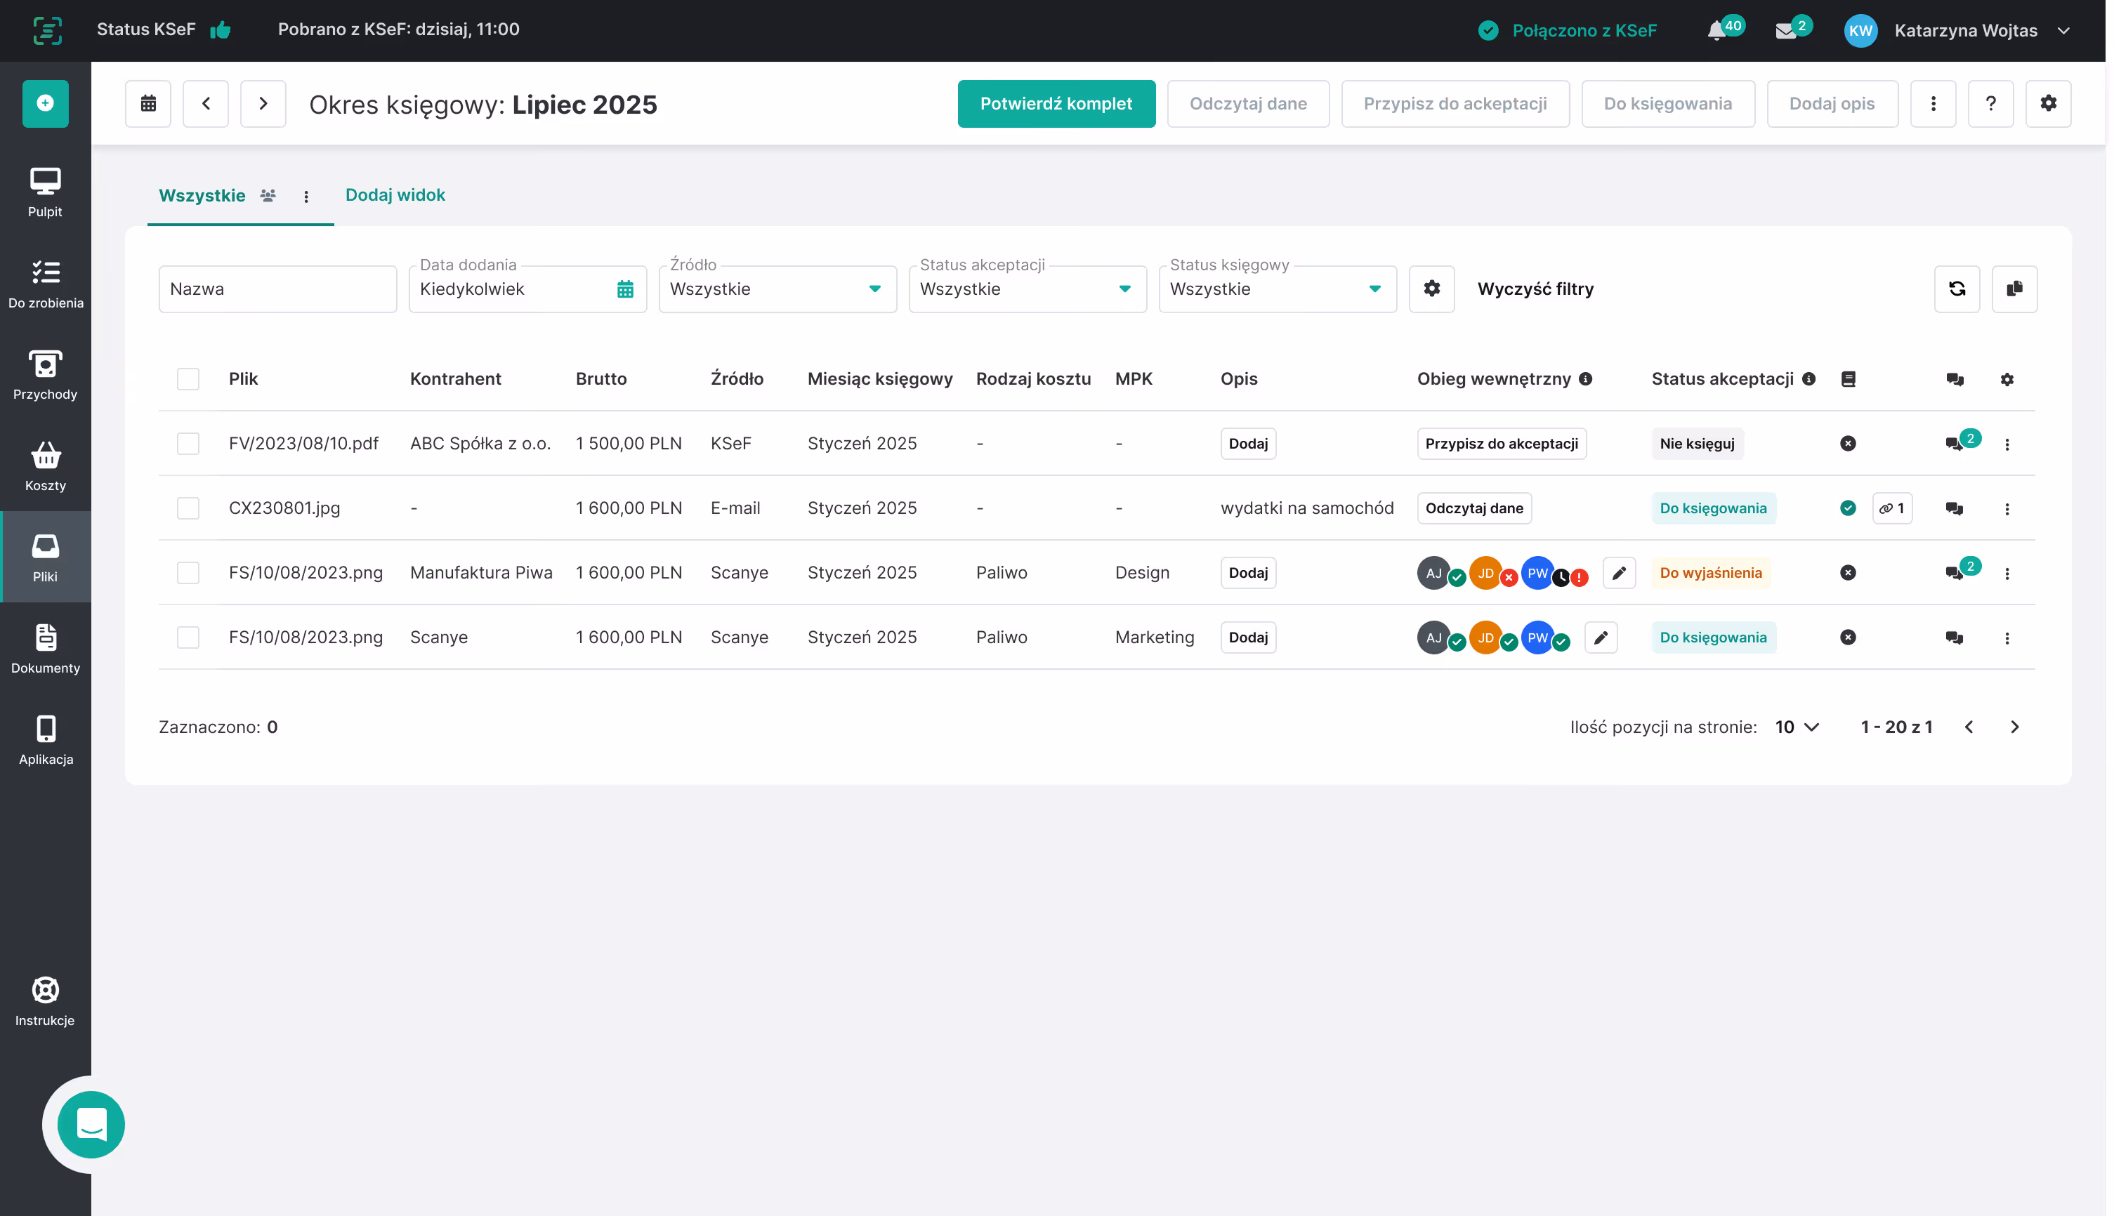Viewport: 2114px width, 1216px height.
Task: Open the Data dodania date picker
Action: pos(528,289)
